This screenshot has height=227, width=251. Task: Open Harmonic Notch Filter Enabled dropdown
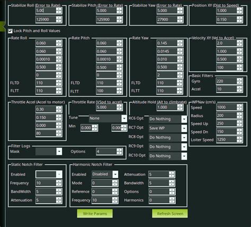point(105,174)
